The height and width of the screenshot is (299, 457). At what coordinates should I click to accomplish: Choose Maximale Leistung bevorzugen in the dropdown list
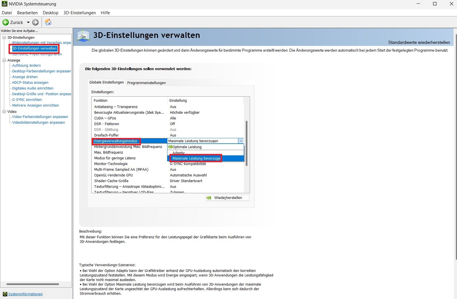(x=206, y=158)
